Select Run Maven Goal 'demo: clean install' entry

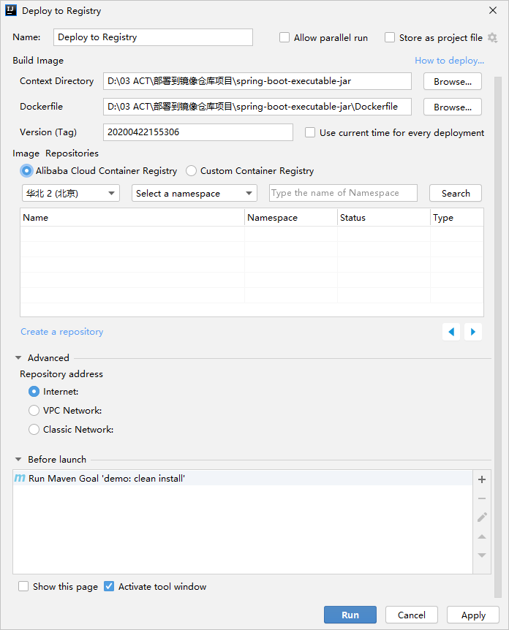click(243, 478)
